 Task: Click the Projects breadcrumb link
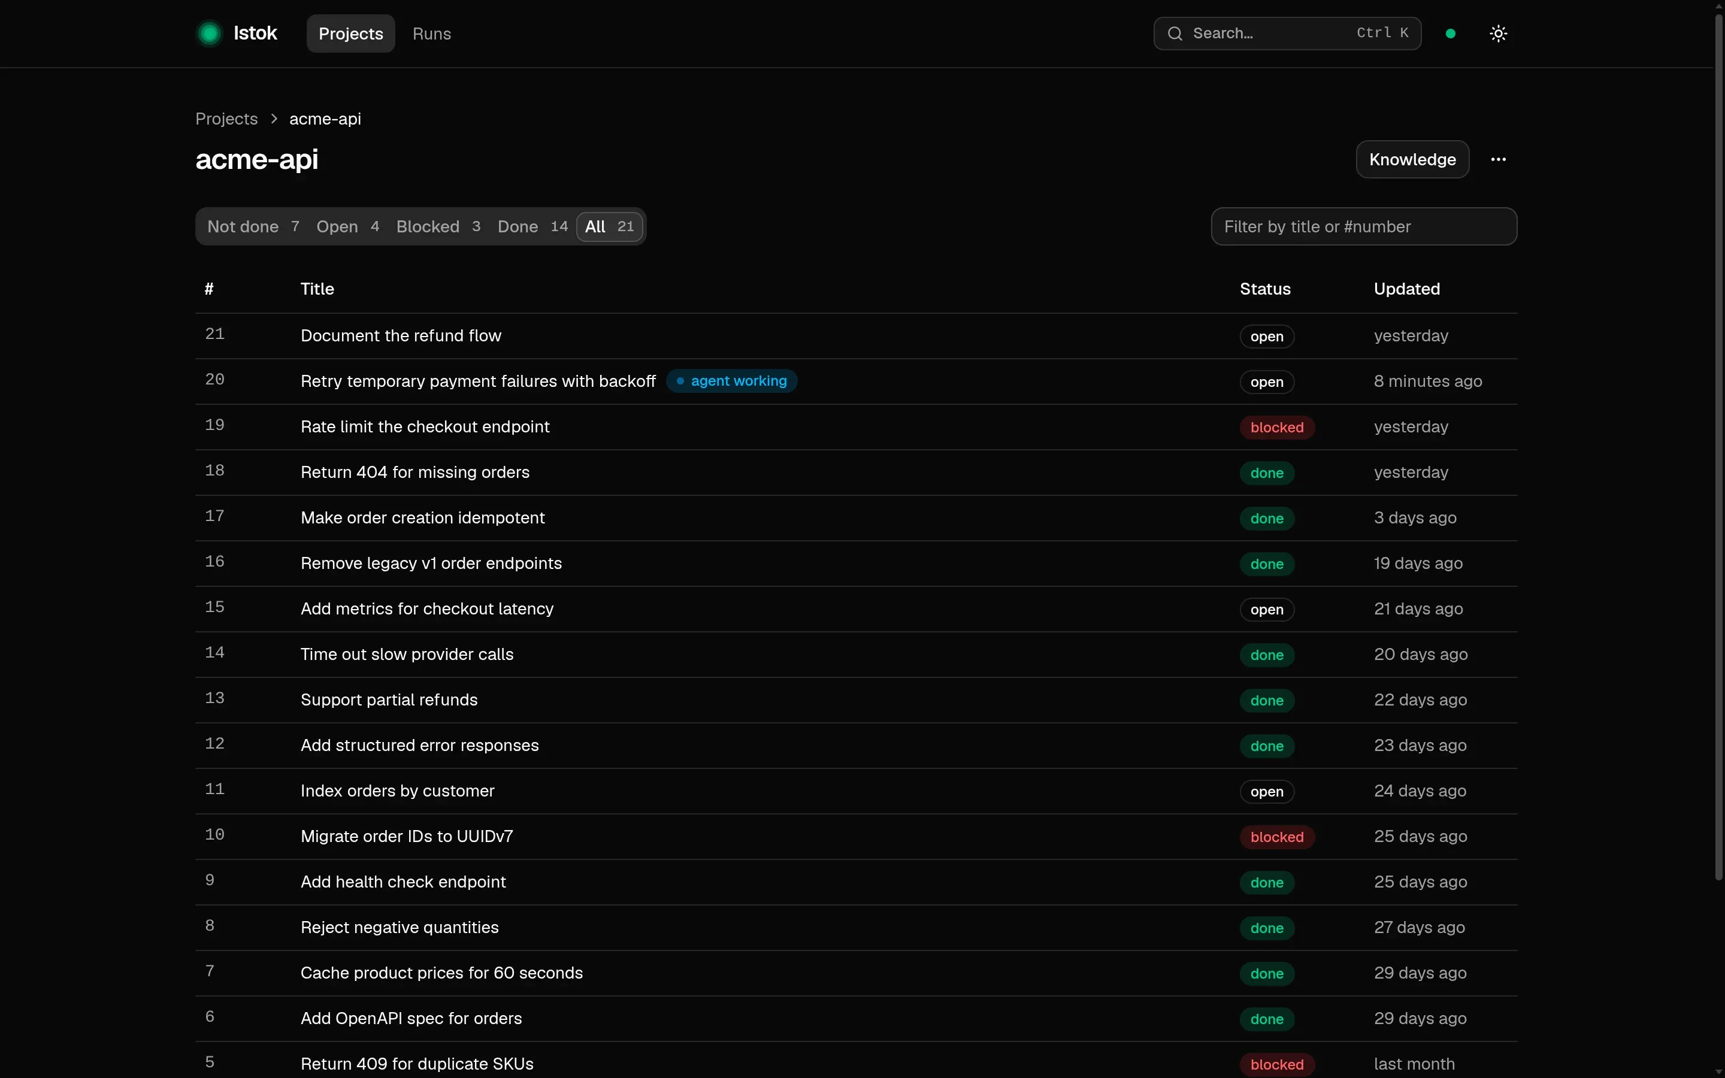226,119
